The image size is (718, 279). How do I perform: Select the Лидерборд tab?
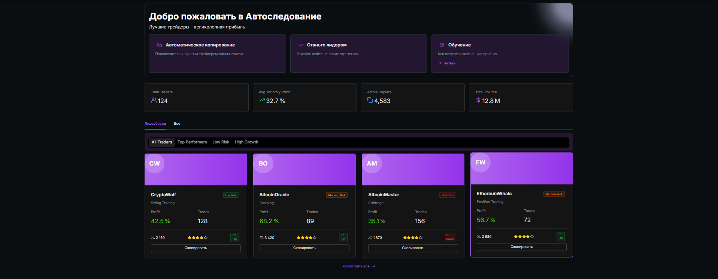[155, 124]
